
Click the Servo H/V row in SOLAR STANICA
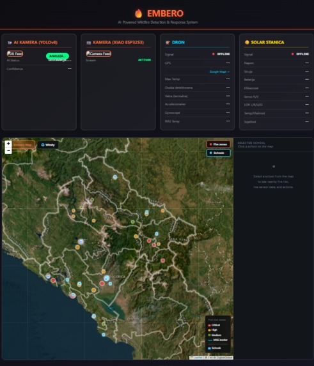click(276, 96)
